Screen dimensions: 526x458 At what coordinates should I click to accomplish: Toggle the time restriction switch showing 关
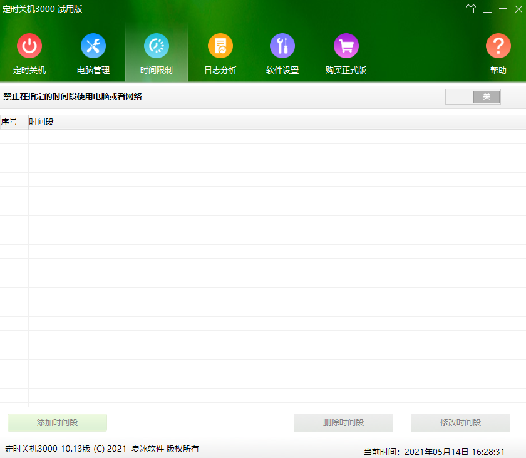click(x=473, y=97)
